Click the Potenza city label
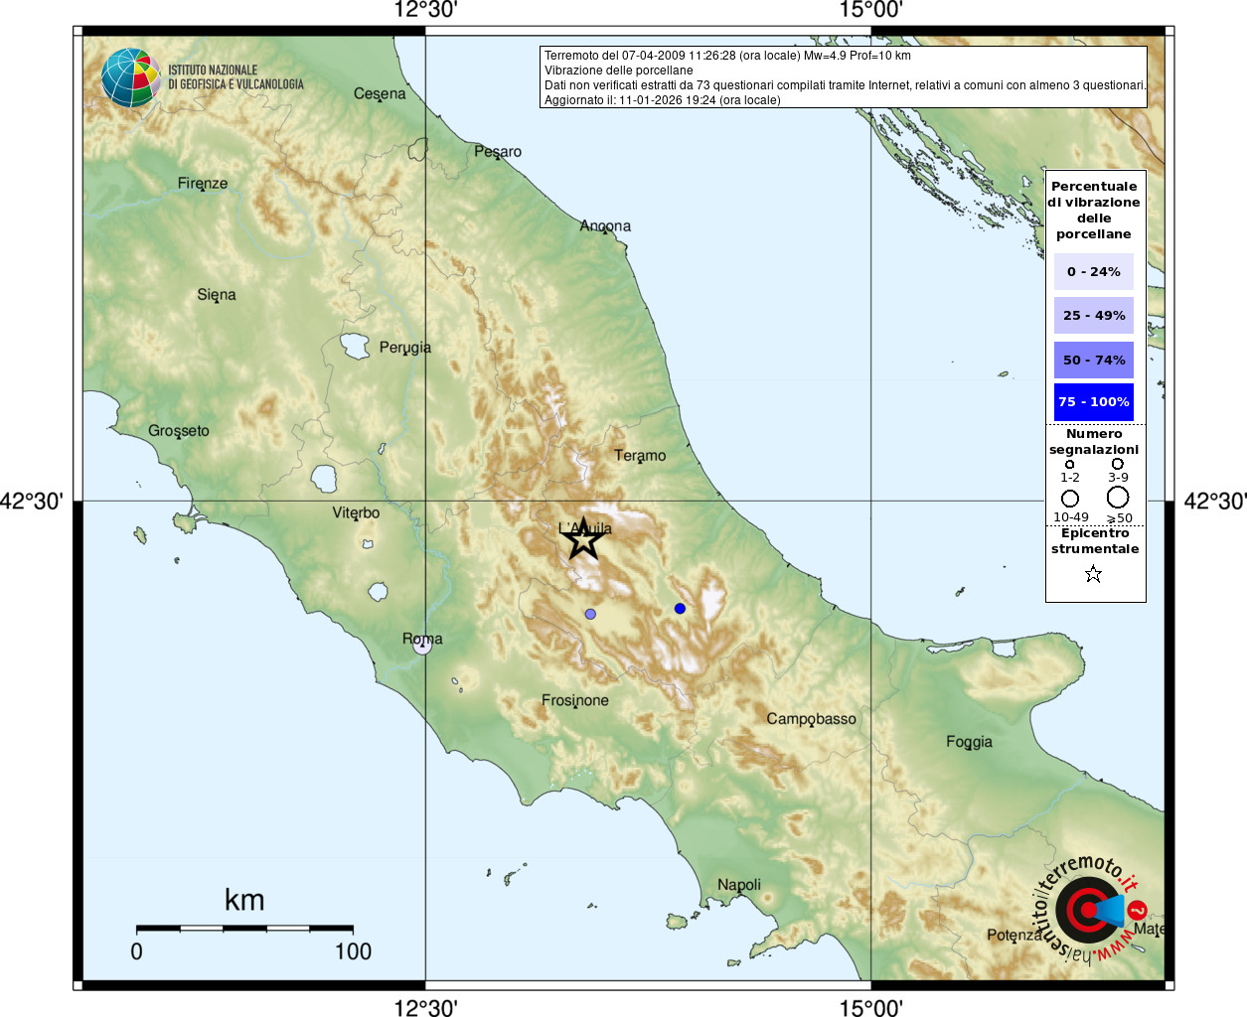This screenshot has width=1247, height=1017. click(x=1014, y=936)
